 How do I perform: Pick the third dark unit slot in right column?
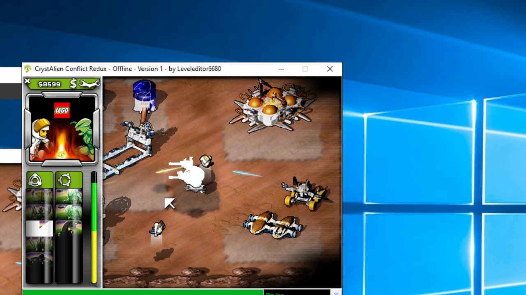69,229
